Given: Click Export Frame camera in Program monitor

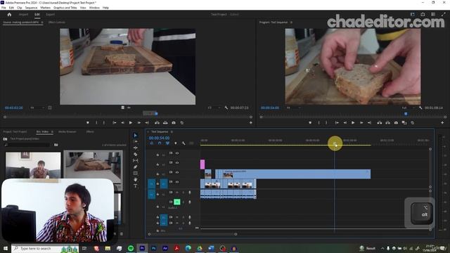Looking at the screenshot, I should pyautogui.click(x=396, y=123).
